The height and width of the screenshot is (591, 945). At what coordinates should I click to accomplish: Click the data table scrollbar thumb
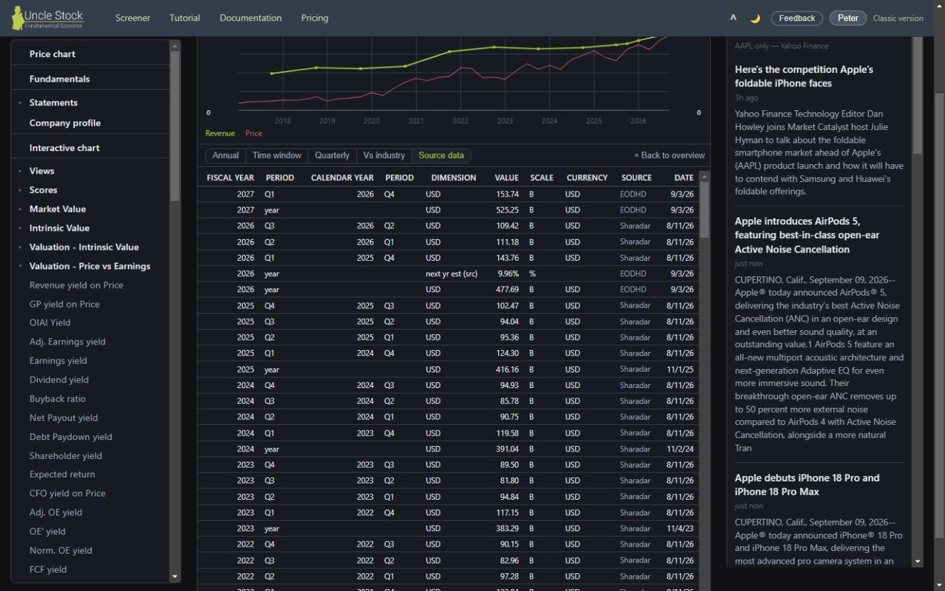tap(704, 210)
